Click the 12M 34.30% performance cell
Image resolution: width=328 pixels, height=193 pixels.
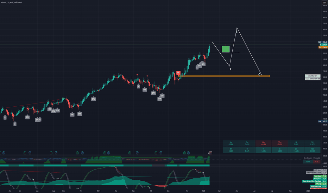pyautogui.click(x=312, y=150)
